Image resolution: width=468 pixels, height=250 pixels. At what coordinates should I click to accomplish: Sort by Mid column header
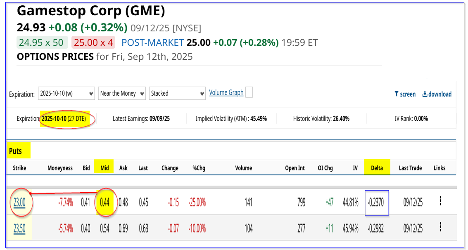pos(105,168)
